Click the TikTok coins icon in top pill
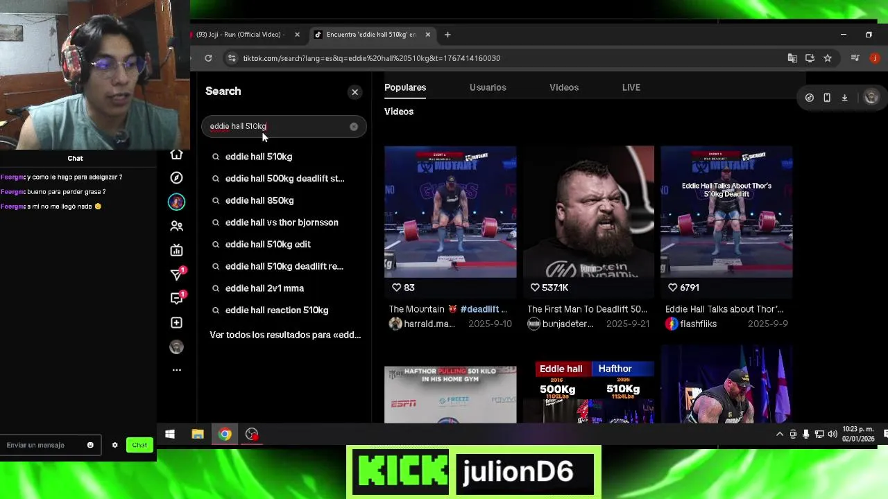 click(x=810, y=98)
